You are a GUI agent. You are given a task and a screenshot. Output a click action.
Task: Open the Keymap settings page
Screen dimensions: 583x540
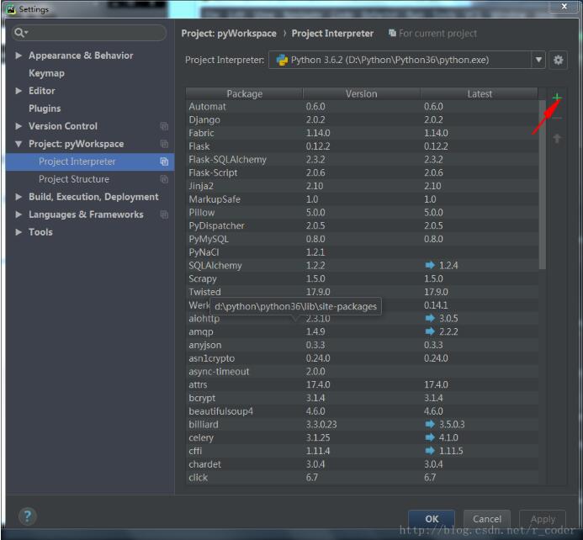point(46,73)
